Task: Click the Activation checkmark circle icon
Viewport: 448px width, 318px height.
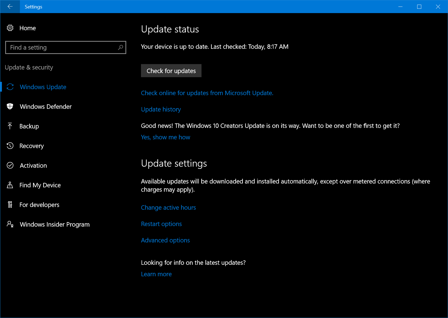Action: [x=10, y=166]
